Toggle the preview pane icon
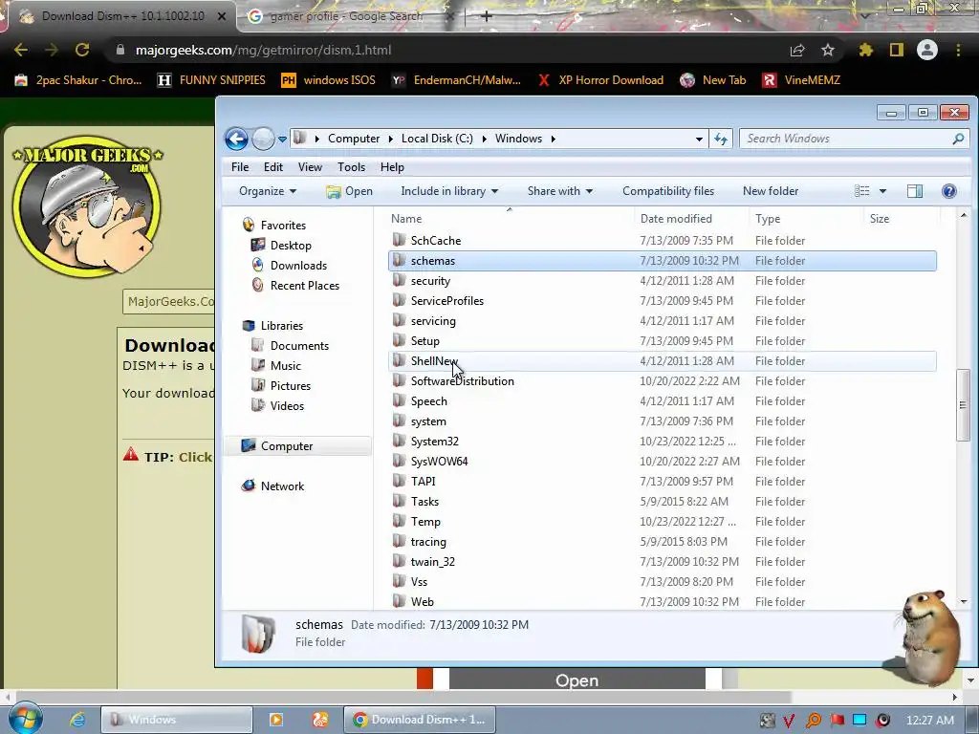Image resolution: width=979 pixels, height=734 pixels. point(915,191)
